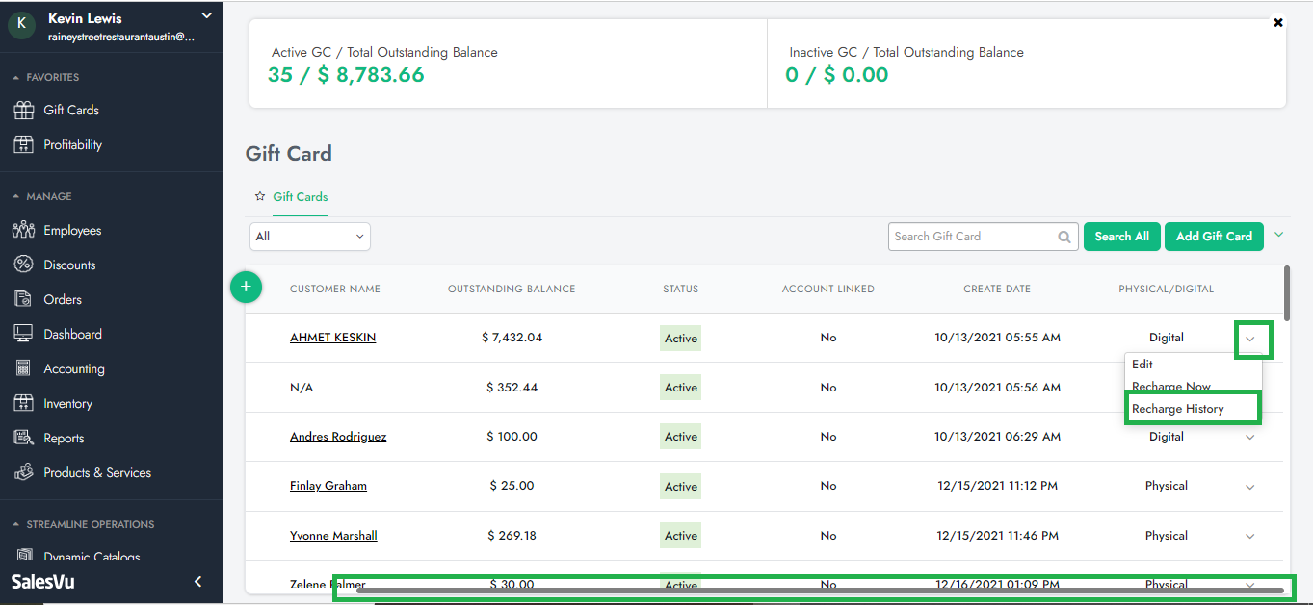1313x605 pixels.
Task: Collapse the Favorites sidebar section
Action: coord(16,78)
